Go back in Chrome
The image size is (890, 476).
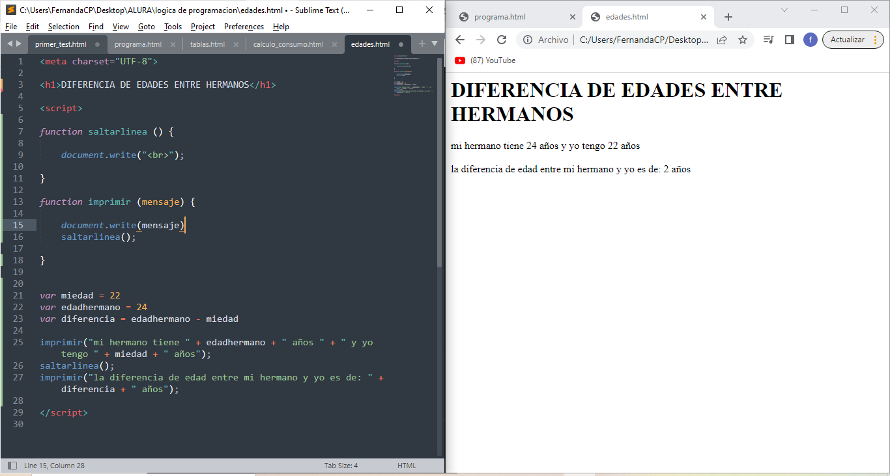tap(460, 40)
